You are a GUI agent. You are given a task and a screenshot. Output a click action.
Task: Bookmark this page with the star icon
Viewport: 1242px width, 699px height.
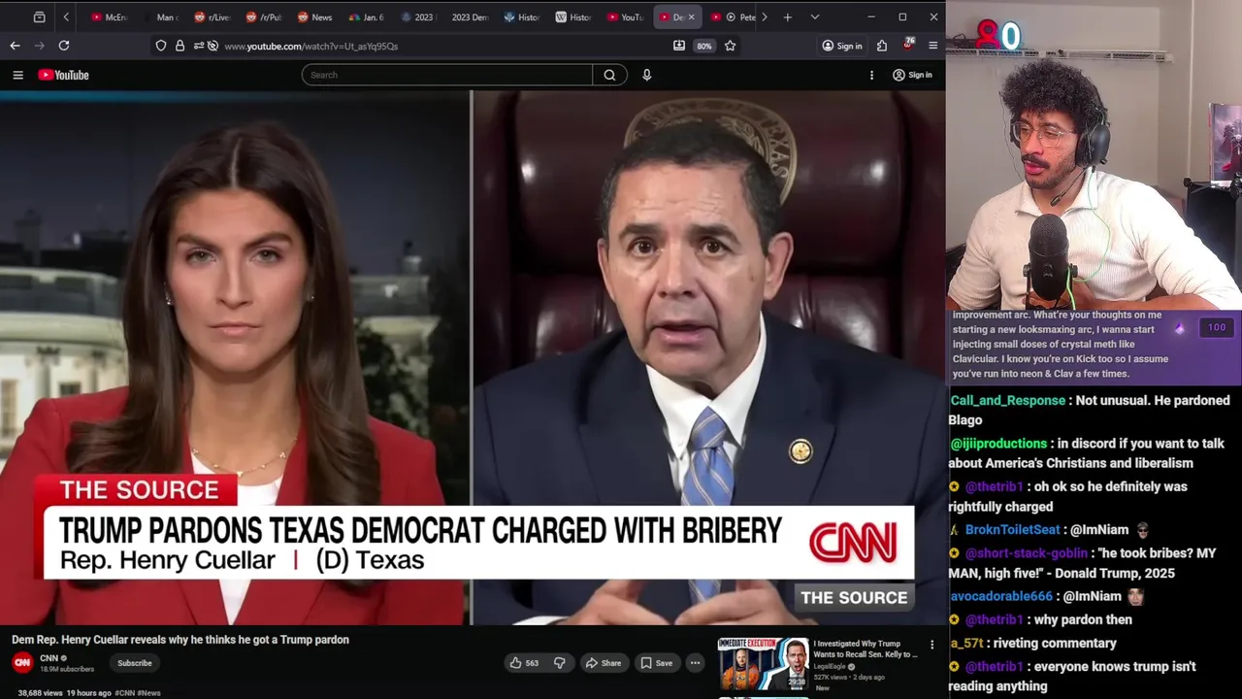[730, 46]
